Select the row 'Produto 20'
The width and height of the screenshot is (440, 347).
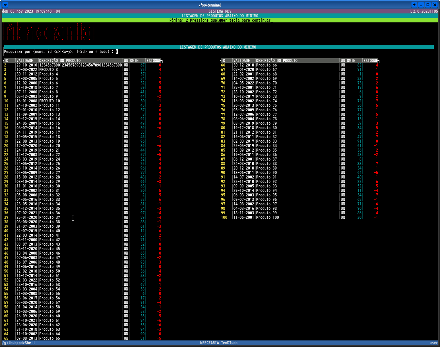(x=83, y=146)
